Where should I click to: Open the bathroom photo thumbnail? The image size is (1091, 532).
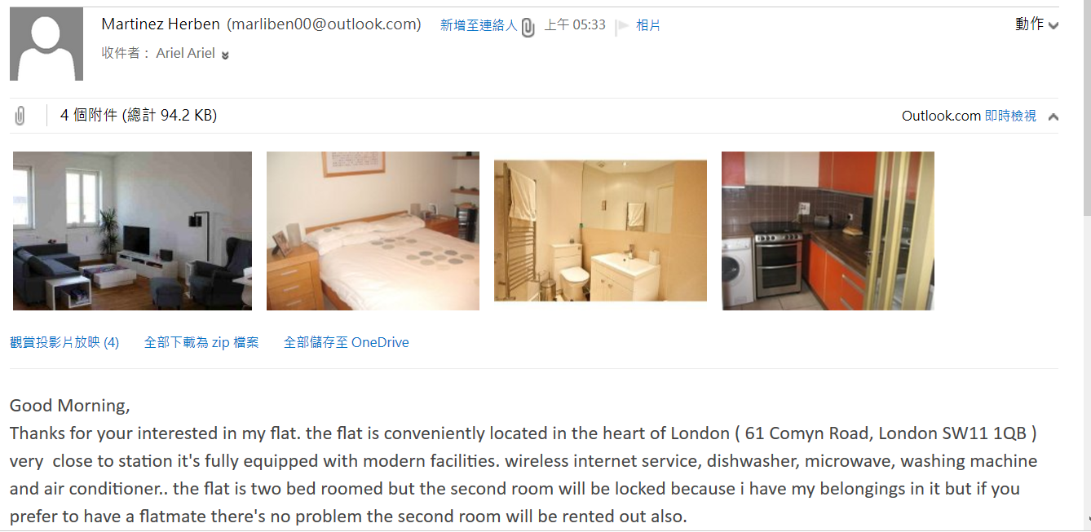point(600,231)
